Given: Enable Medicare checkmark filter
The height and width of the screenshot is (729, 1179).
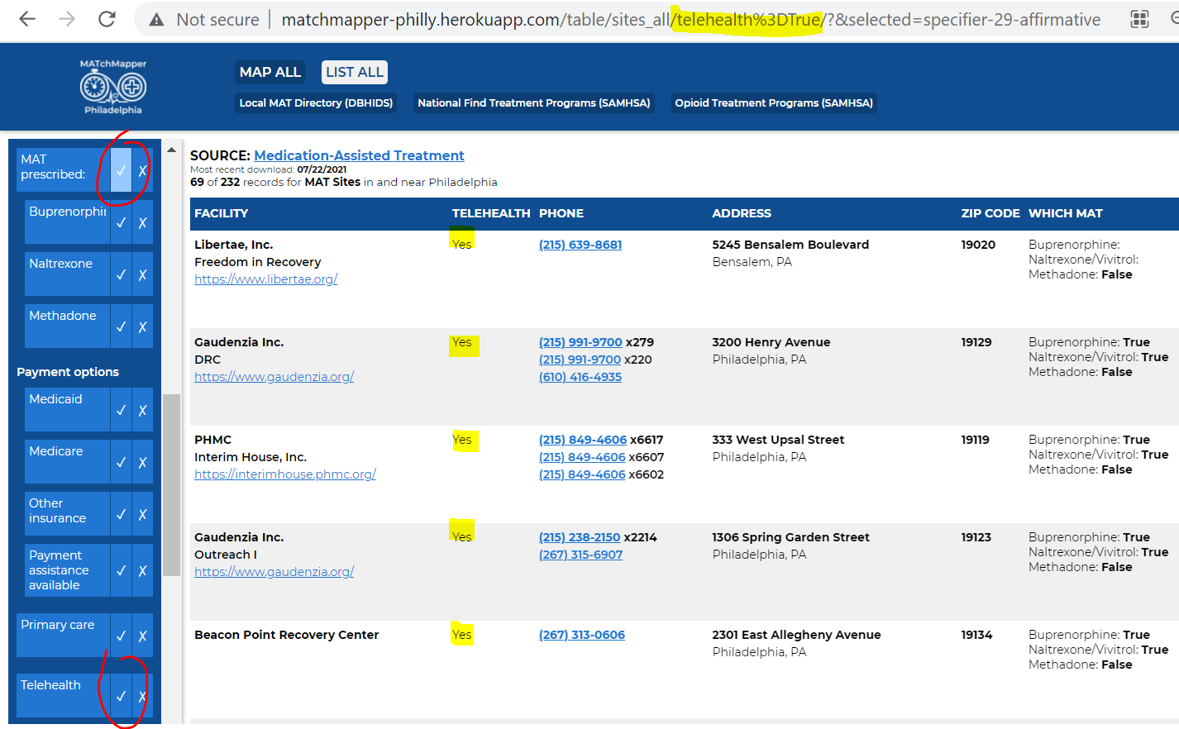Looking at the screenshot, I should (x=121, y=462).
